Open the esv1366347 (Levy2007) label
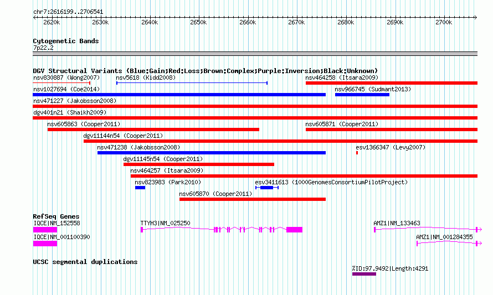 (391, 147)
